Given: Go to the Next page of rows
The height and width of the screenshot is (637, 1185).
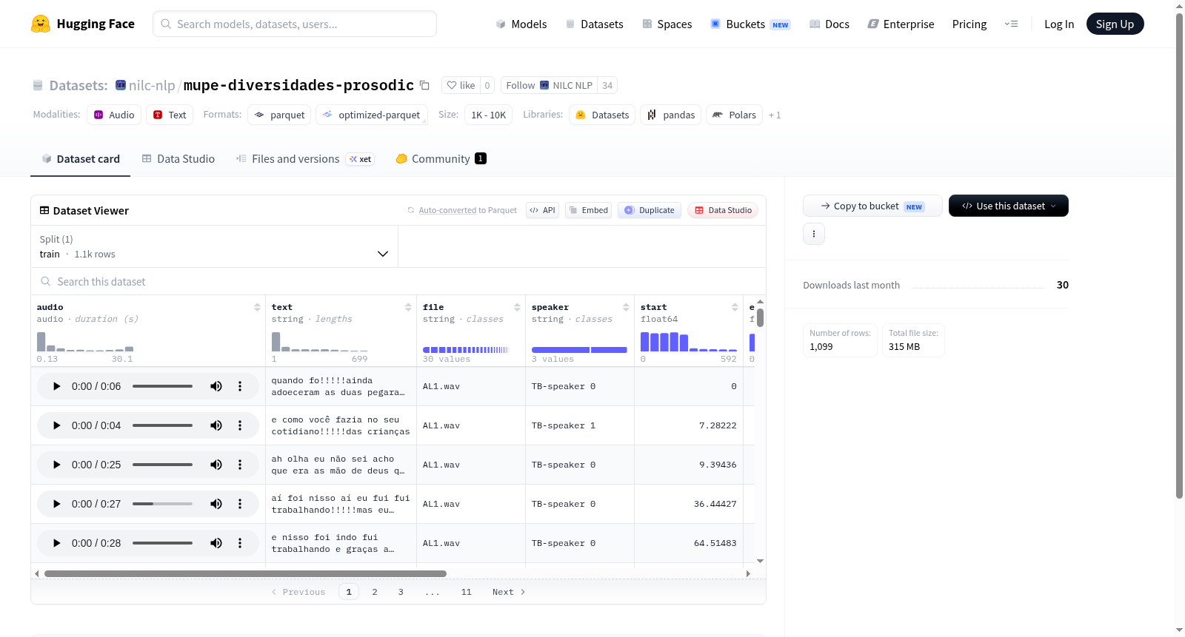Looking at the screenshot, I should pos(509,592).
